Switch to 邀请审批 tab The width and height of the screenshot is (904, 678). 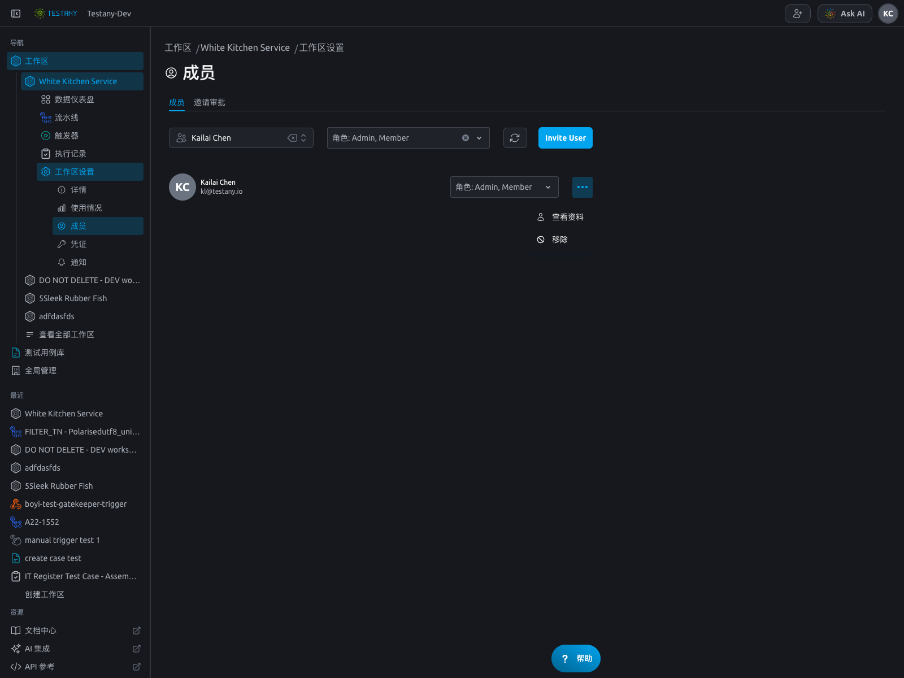point(210,102)
